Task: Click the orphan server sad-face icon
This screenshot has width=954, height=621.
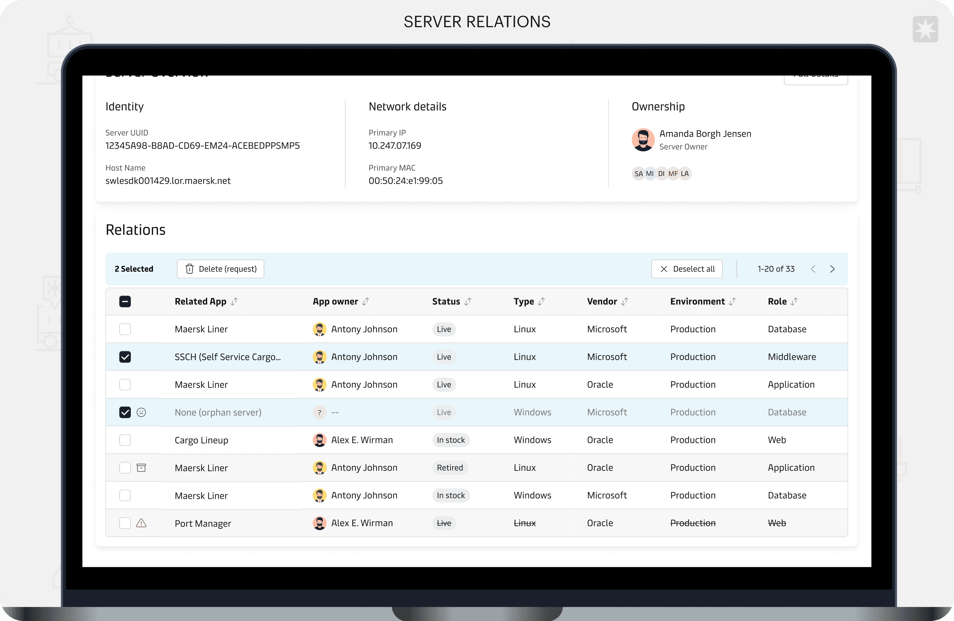Action: 141,412
